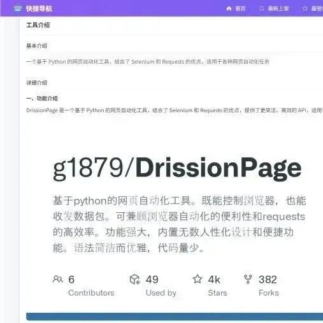This screenshot has width=323, height=323.
Task: Click the short description mentioning Selenium 和 Requests
Action: coord(148,62)
